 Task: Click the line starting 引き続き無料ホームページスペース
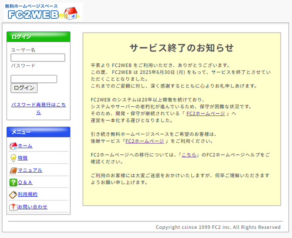154,134
